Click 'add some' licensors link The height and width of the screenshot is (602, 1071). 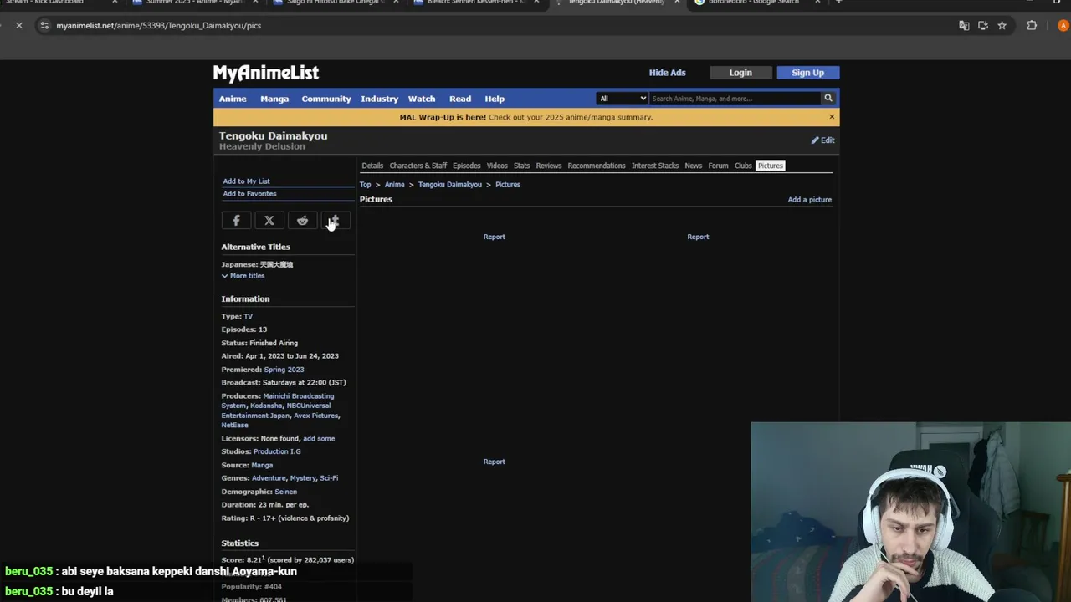click(319, 439)
